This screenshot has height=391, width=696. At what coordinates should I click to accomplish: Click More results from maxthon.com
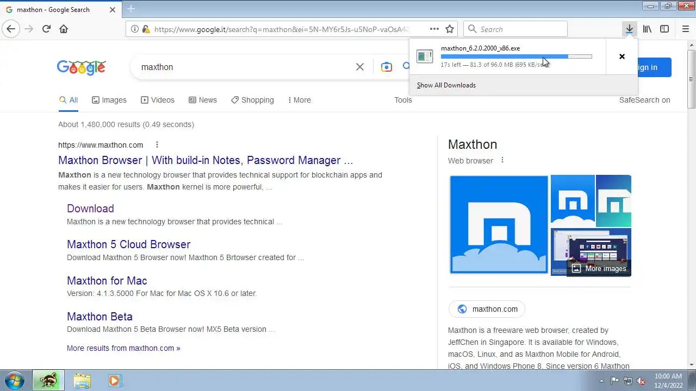pyautogui.click(x=123, y=348)
